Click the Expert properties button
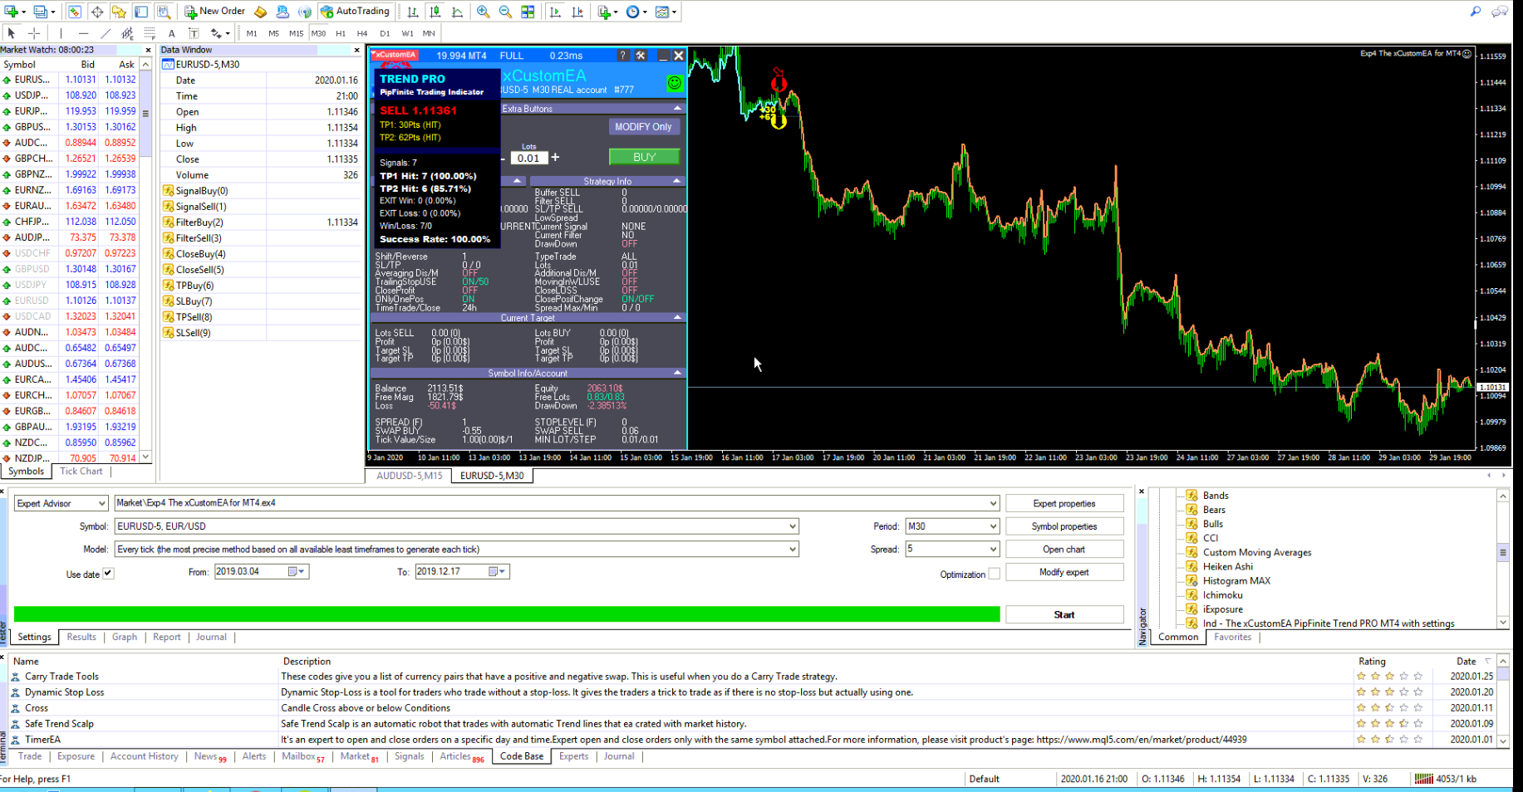Image resolution: width=1523 pixels, height=792 pixels. pyautogui.click(x=1064, y=504)
